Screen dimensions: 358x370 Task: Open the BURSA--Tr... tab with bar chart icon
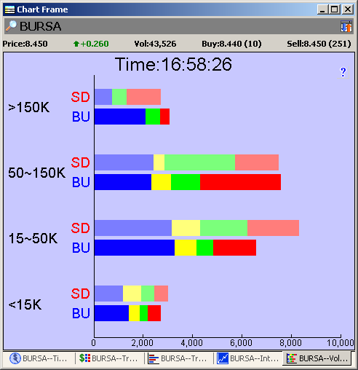coord(178,358)
